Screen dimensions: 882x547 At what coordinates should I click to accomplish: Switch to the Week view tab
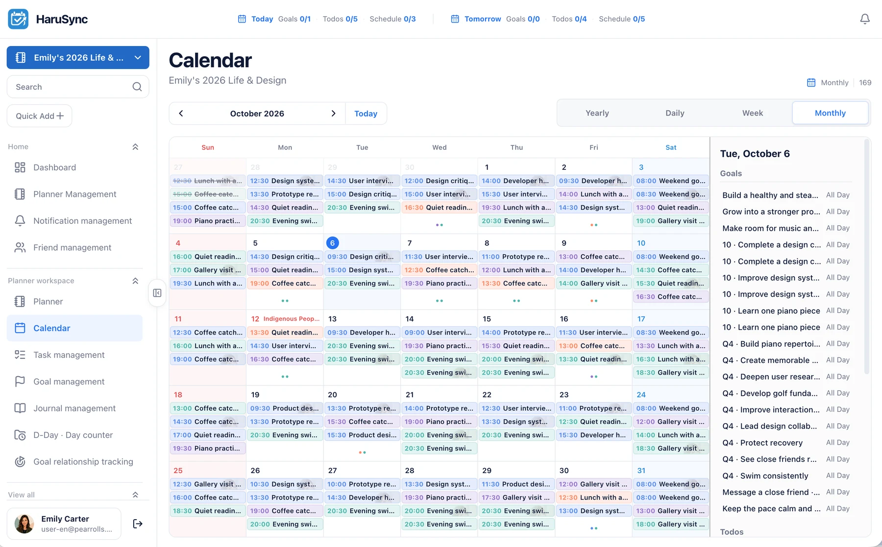coord(752,113)
